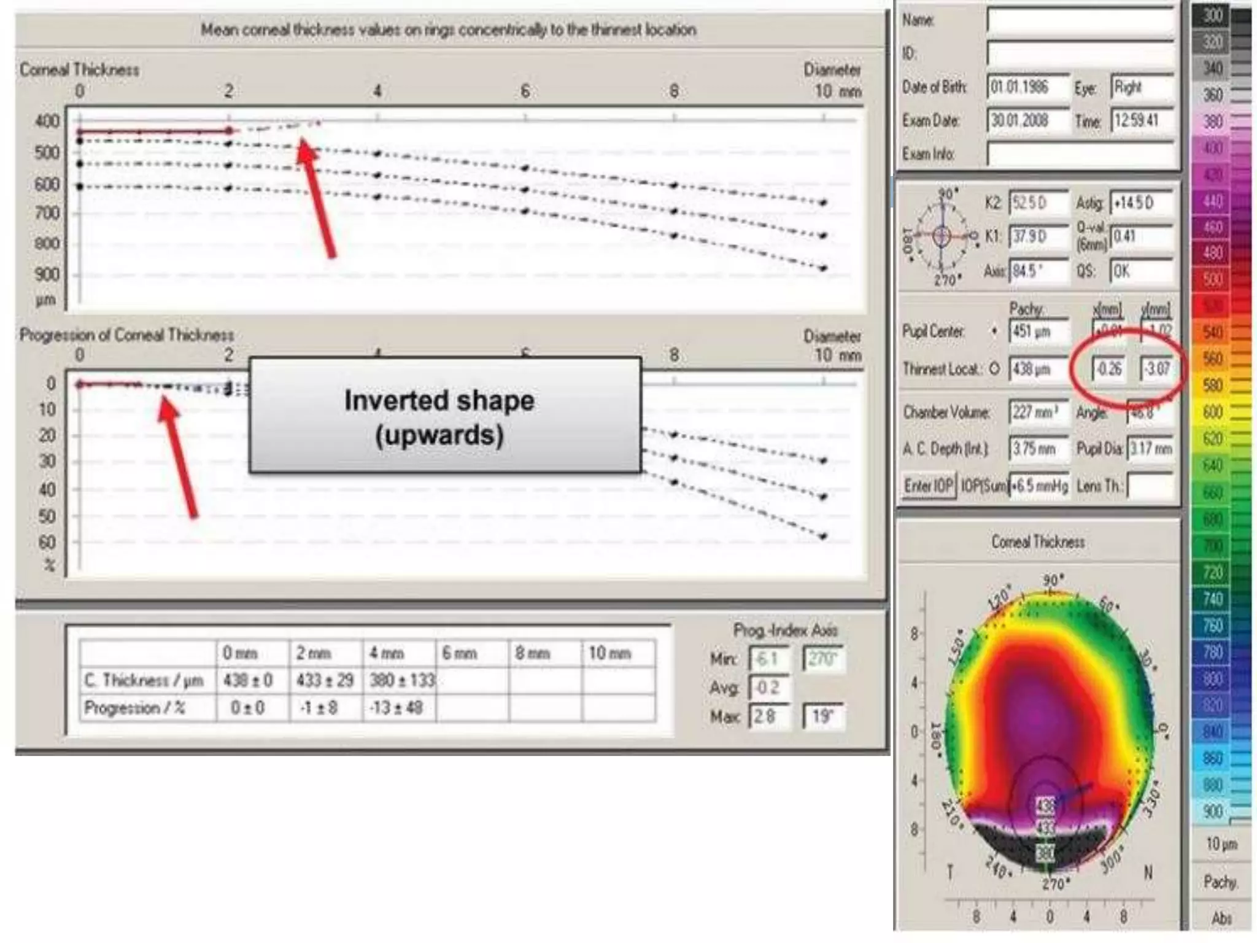Viewport: 1257px width, 943px height.
Task: Click the Thinnest Location circle marker icon
Action: point(994,368)
